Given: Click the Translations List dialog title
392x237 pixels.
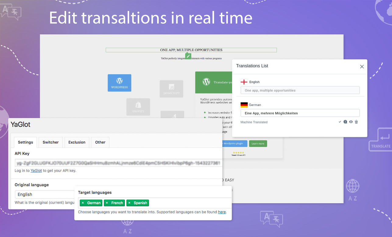Looking at the screenshot, I should point(252,66).
